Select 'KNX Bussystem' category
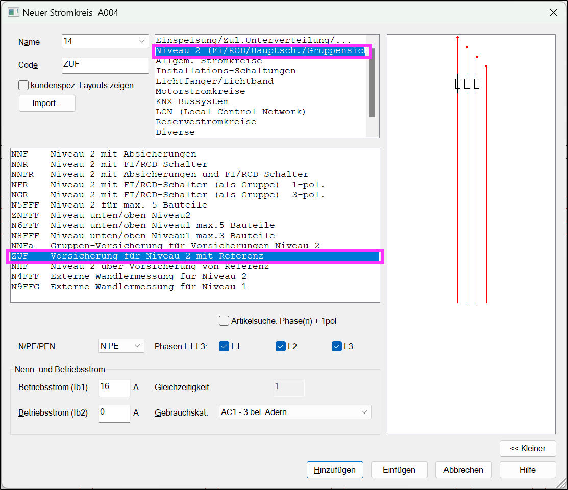The height and width of the screenshot is (490, 568). pos(260,101)
